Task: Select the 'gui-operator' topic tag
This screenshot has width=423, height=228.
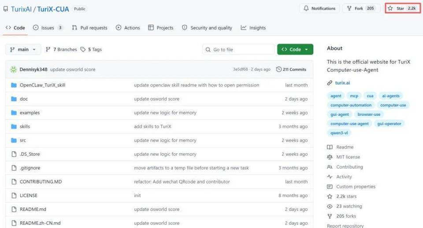Action: pyautogui.click(x=389, y=124)
